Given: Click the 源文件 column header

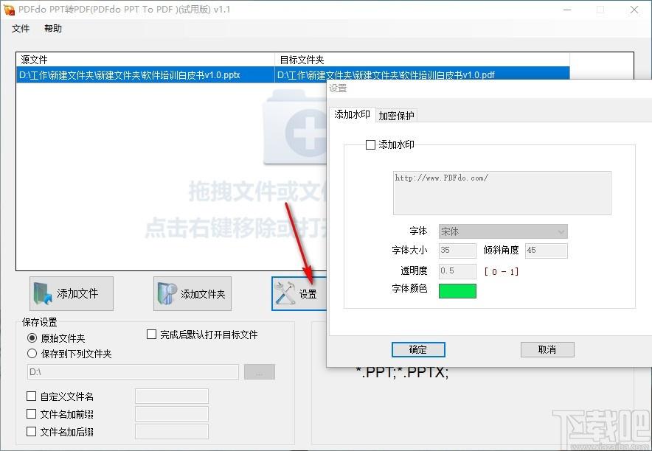Looking at the screenshot, I should pos(145,60).
